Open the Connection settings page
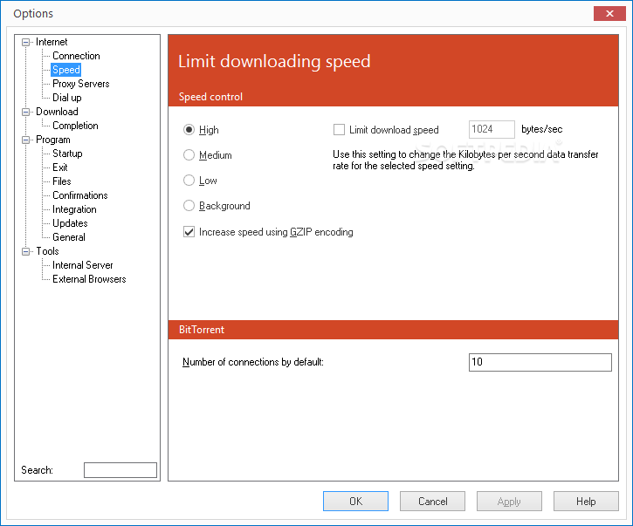Image resolution: width=633 pixels, height=526 pixels. [76, 56]
